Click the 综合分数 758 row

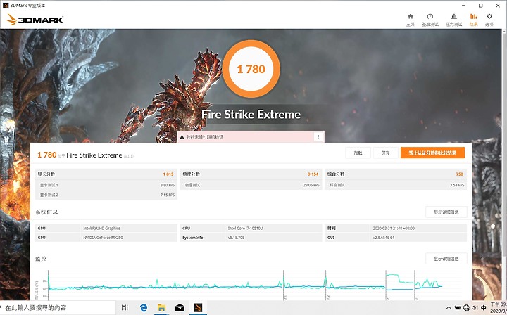(x=396, y=174)
